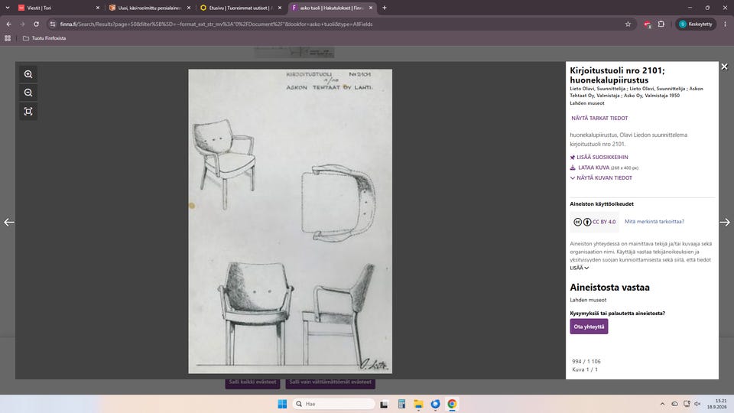Click the finna.fi address bar URL
The image size is (734, 413).
point(216,24)
